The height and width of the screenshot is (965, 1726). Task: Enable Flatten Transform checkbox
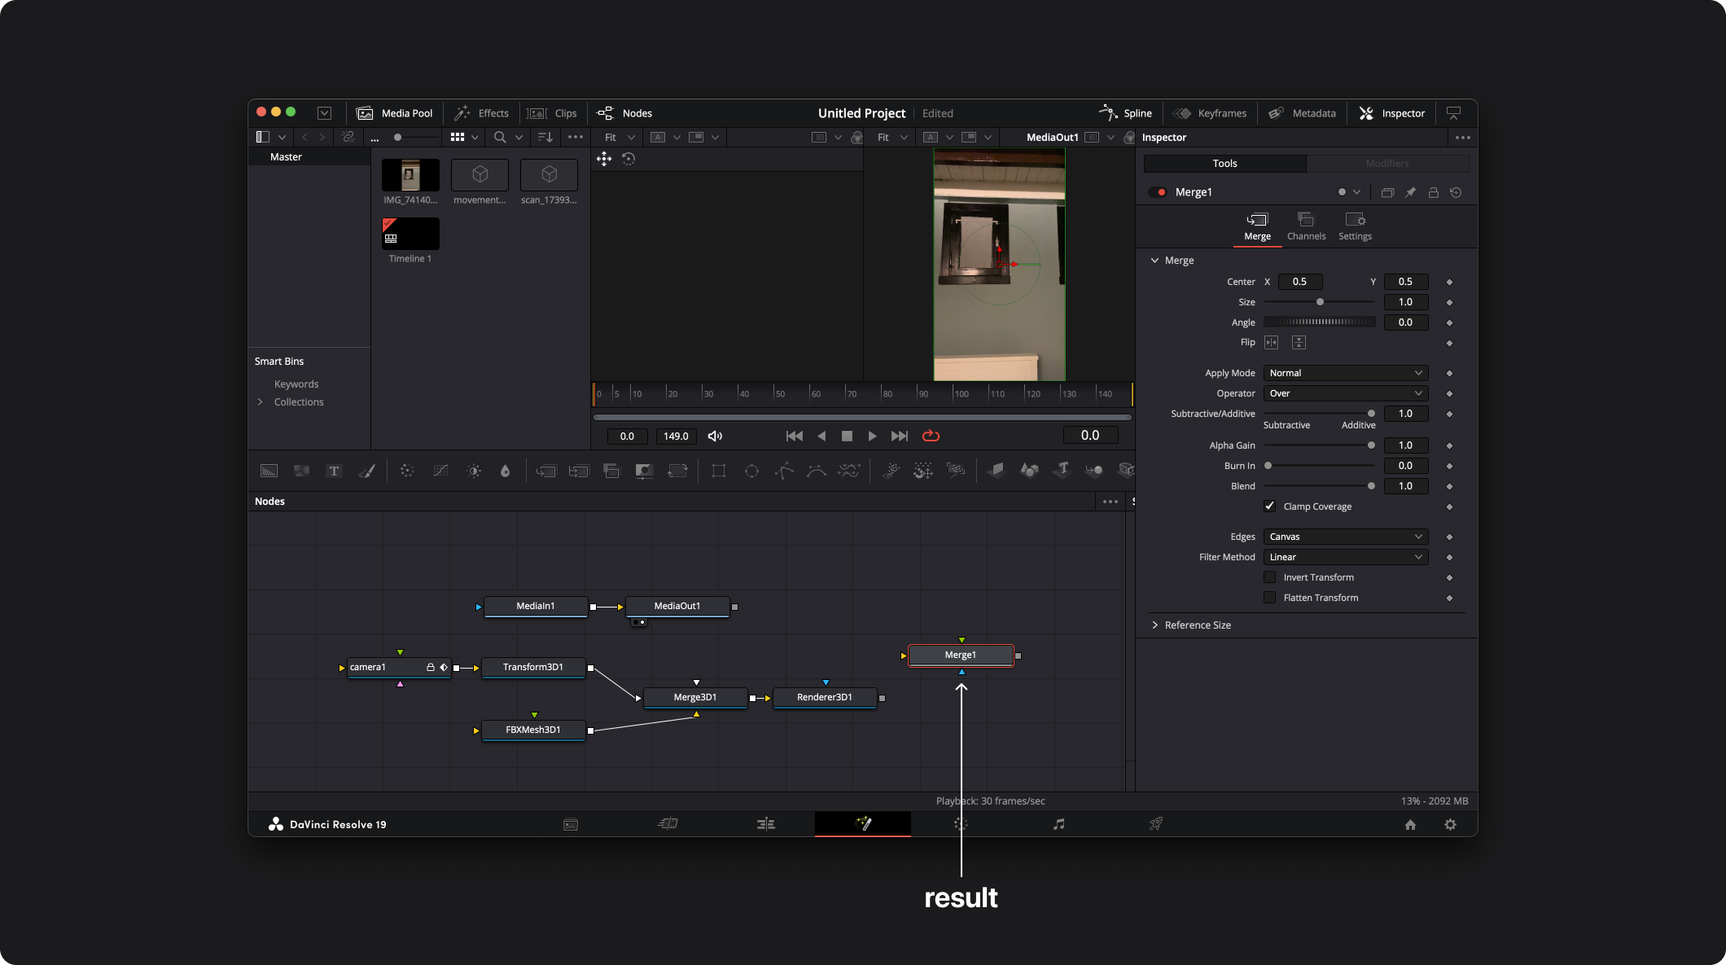[x=1269, y=598]
